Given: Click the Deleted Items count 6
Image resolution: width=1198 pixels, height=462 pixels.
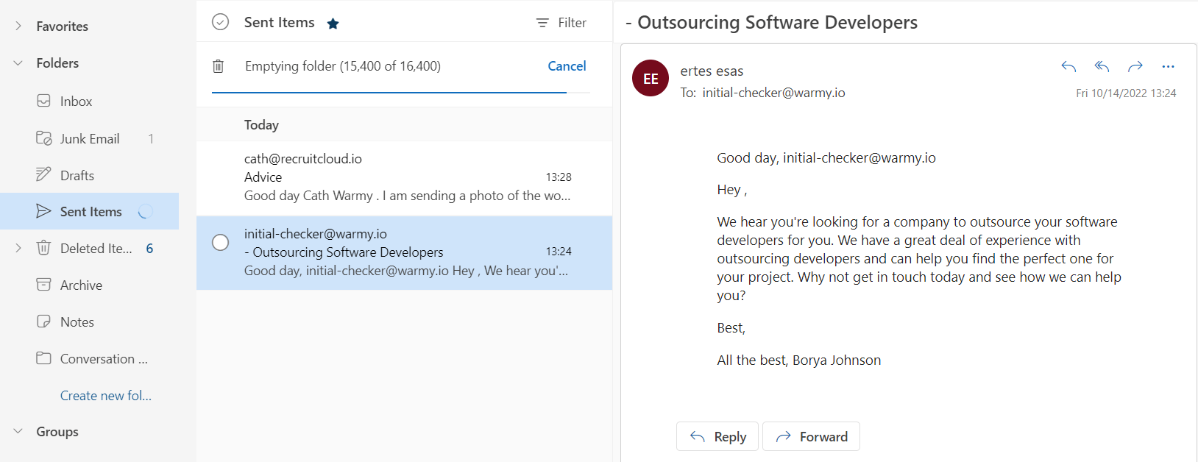Looking at the screenshot, I should 149,249.
